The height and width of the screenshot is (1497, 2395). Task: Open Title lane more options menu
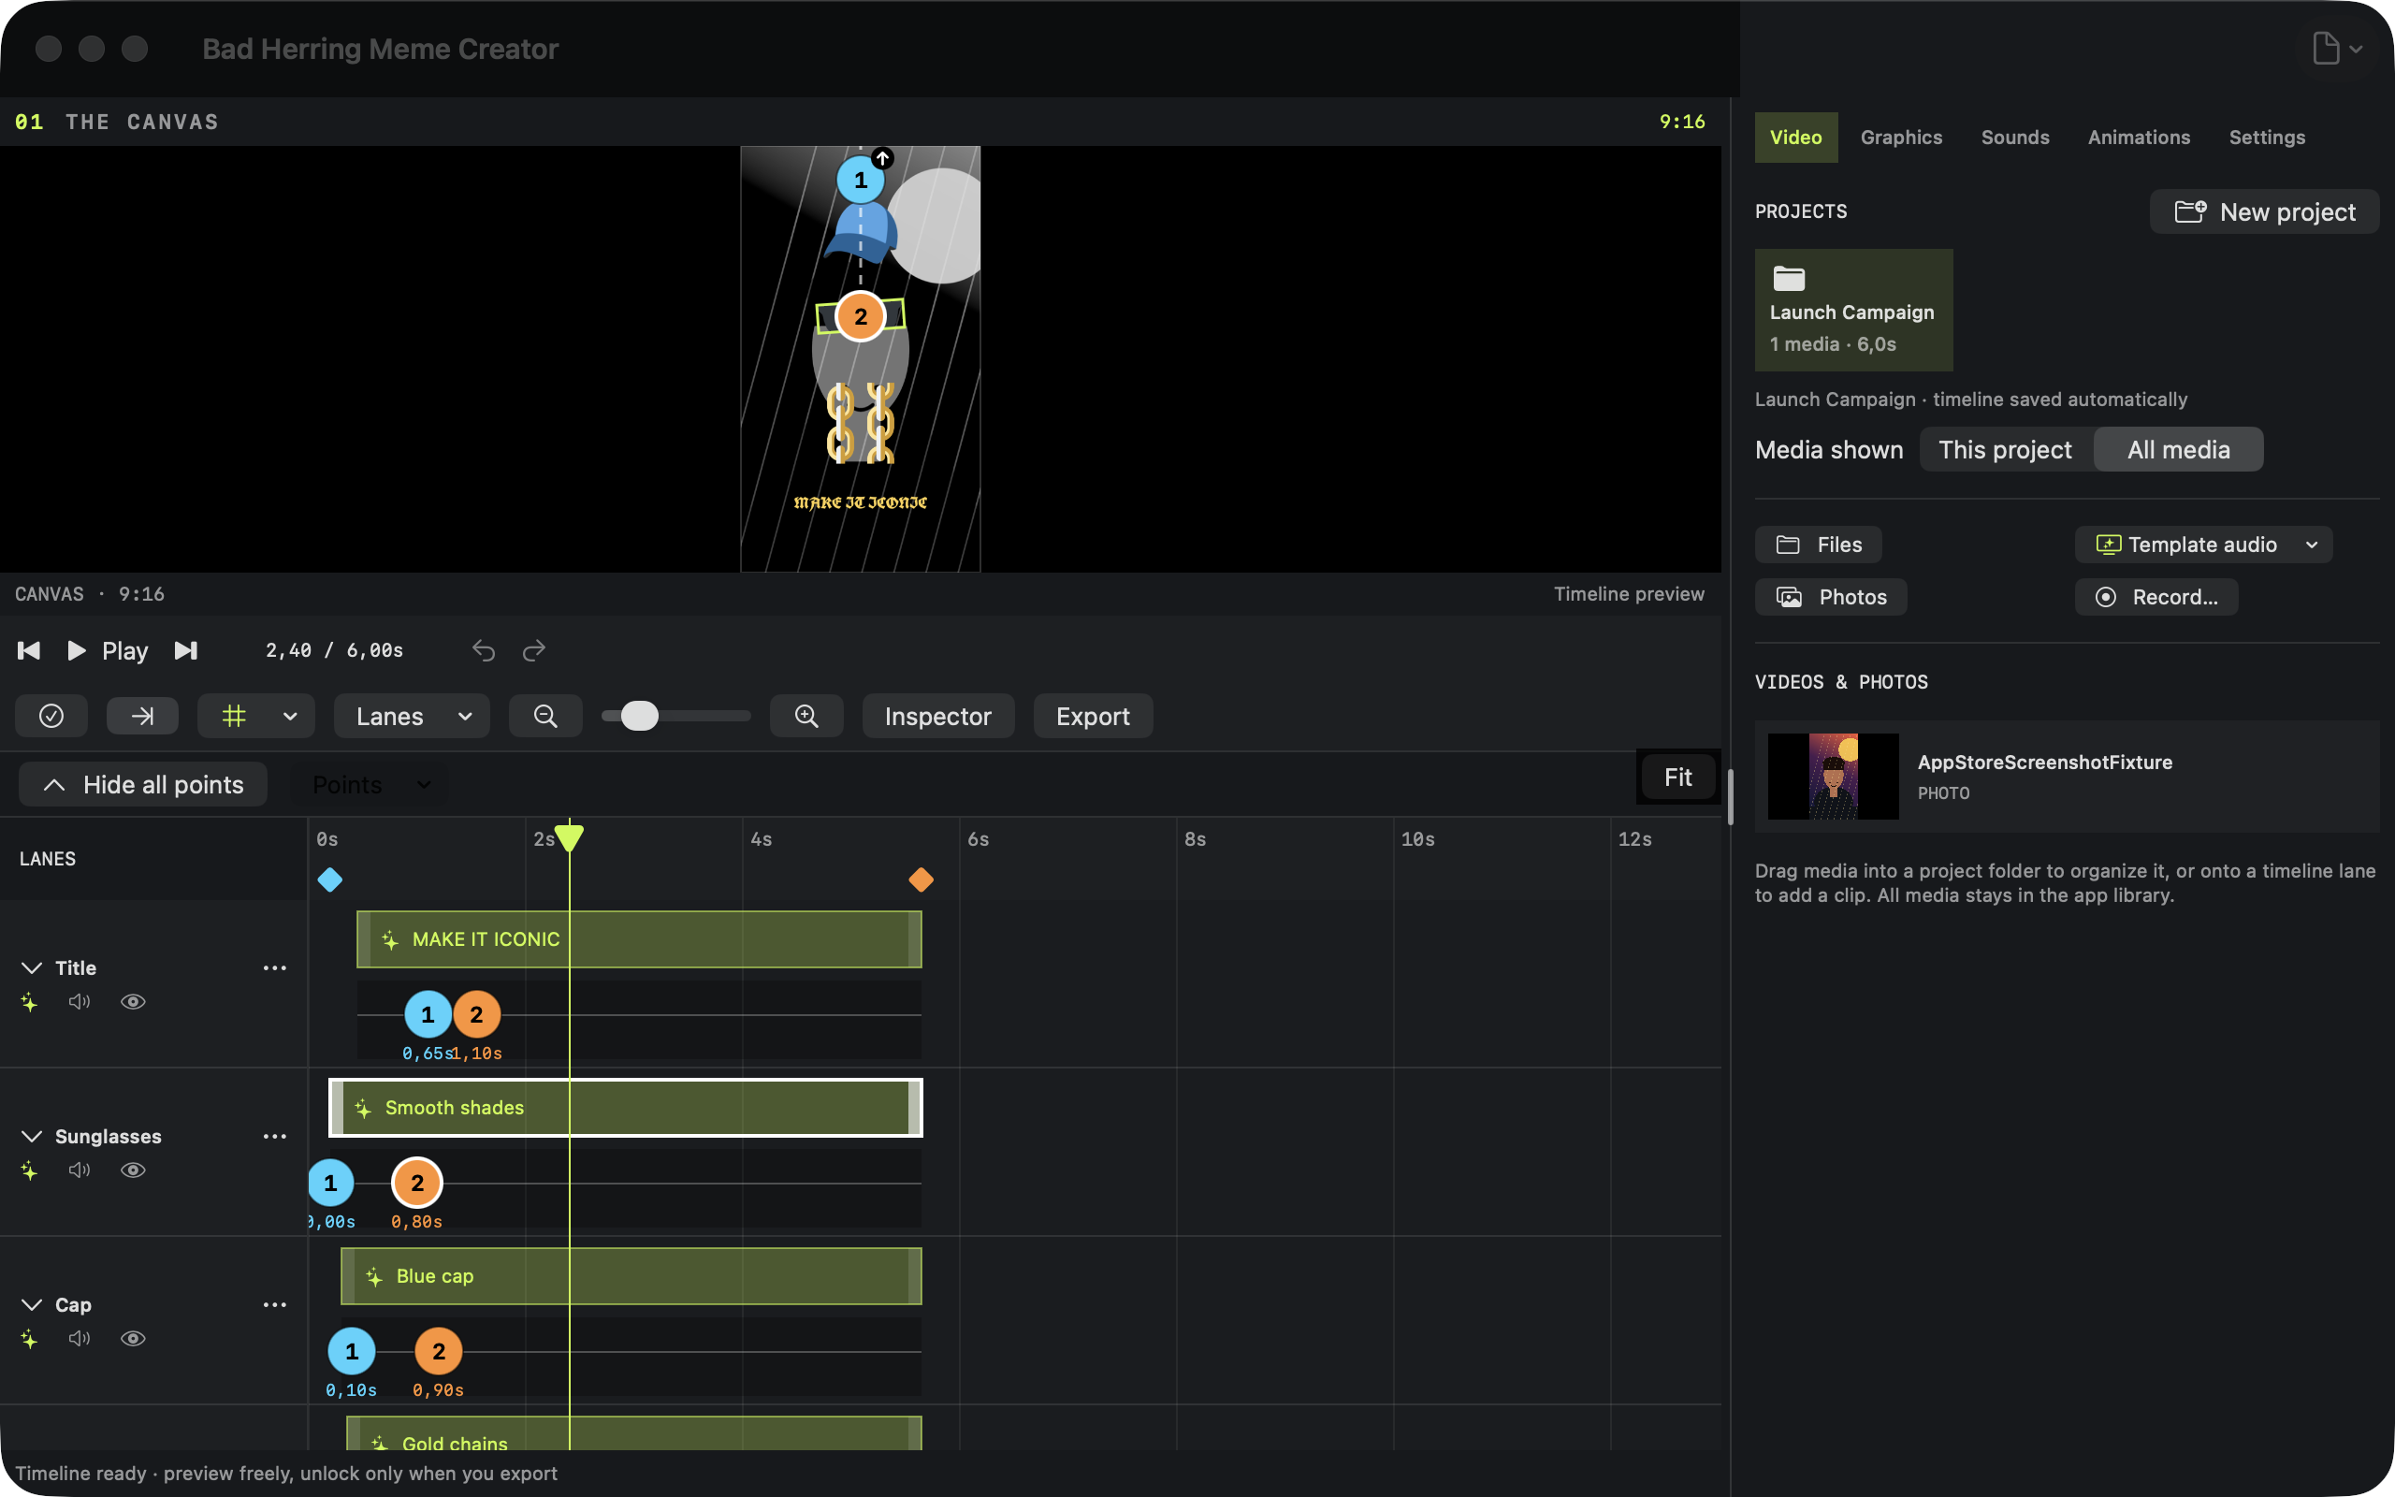[275, 967]
